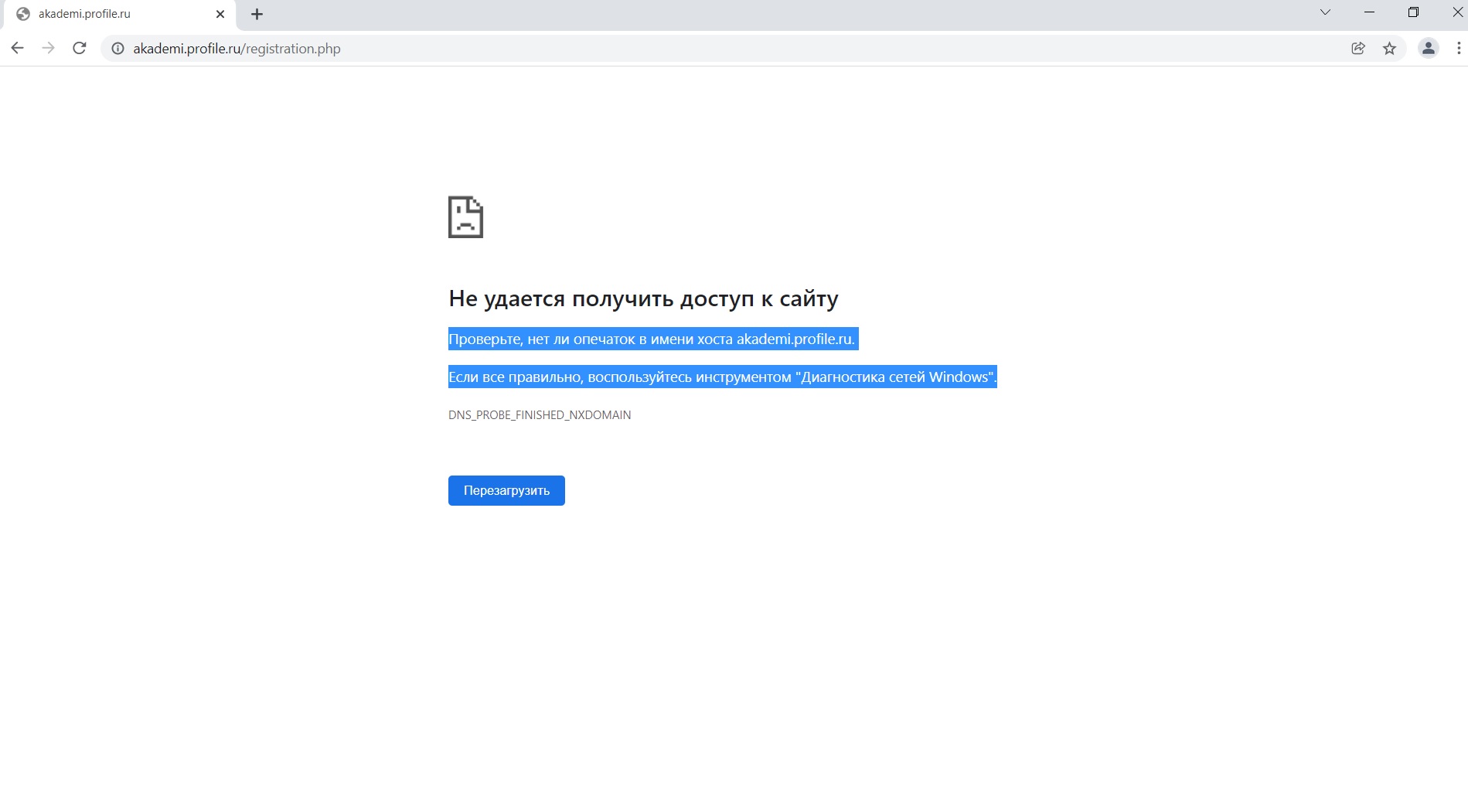The image size is (1468, 791).
Task: View site information icon in the address bar
Action: coord(118,49)
